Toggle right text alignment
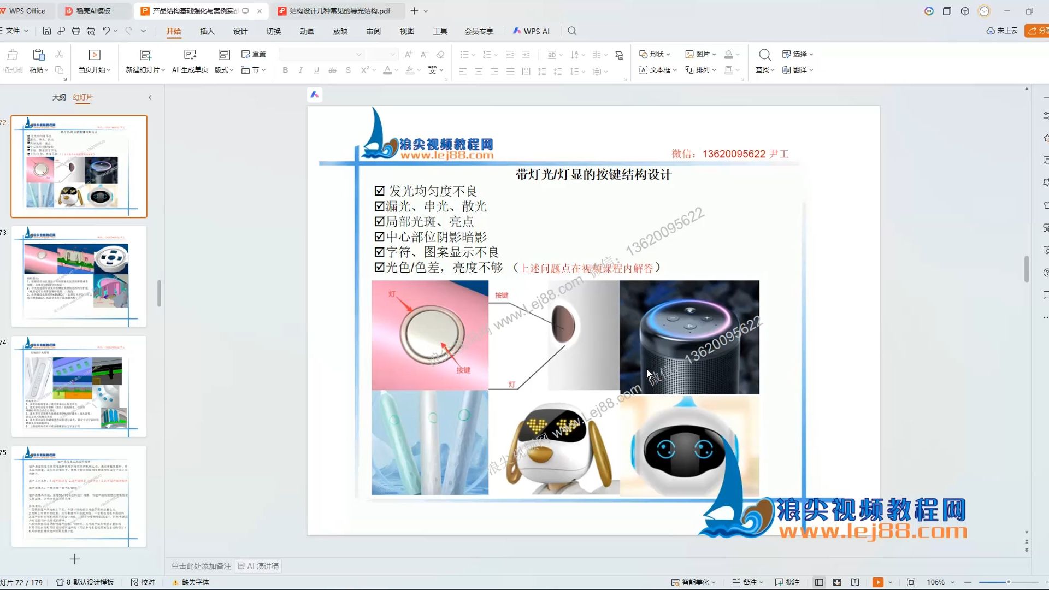 pyautogui.click(x=494, y=71)
